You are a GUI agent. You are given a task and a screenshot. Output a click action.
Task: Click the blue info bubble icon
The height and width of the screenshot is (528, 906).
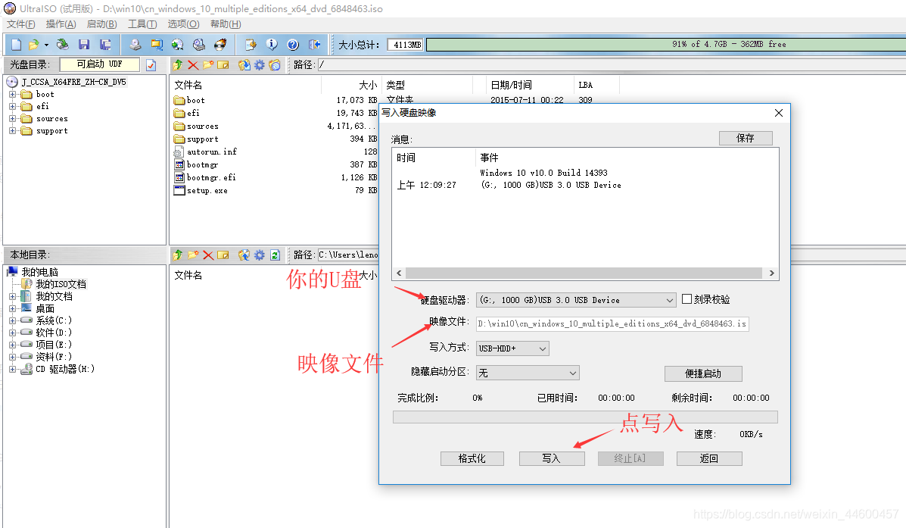pyautogui.click(x=272, y=45)
